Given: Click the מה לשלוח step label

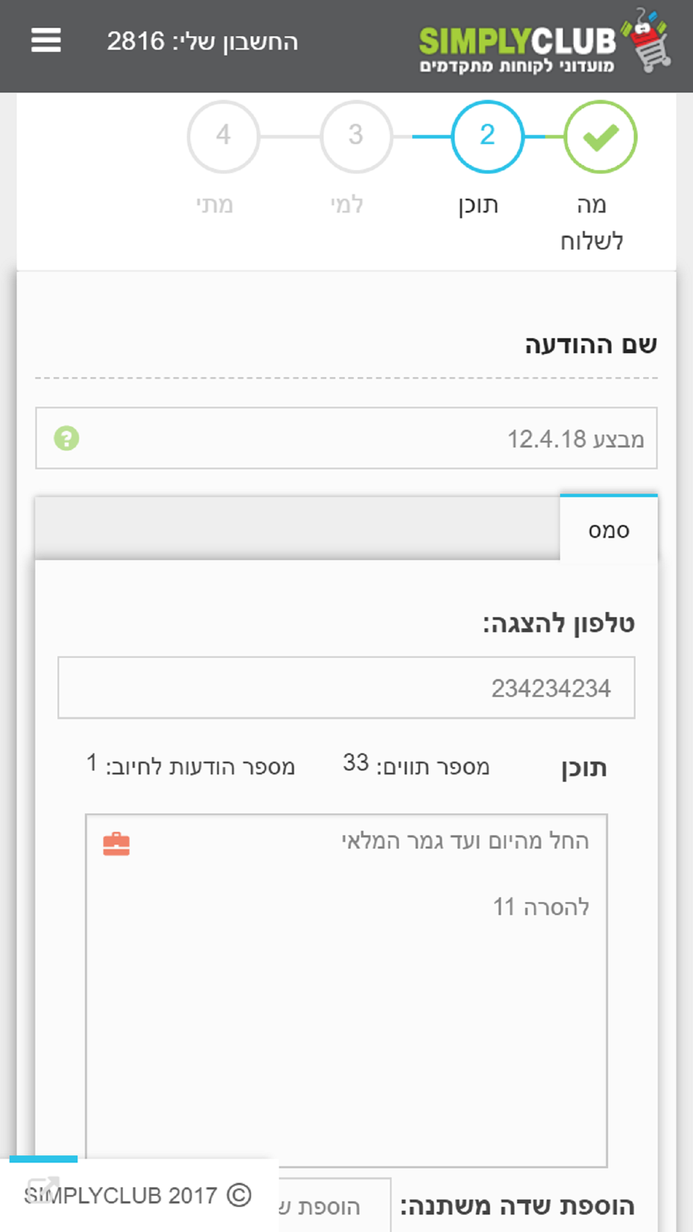Looking at the screenshot, I should [x=592, y=222].
